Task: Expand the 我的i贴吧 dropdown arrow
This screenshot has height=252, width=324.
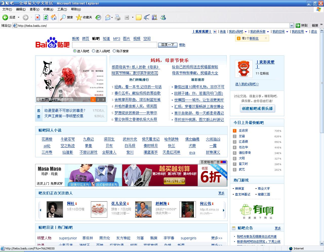Action: coord(246,32)
